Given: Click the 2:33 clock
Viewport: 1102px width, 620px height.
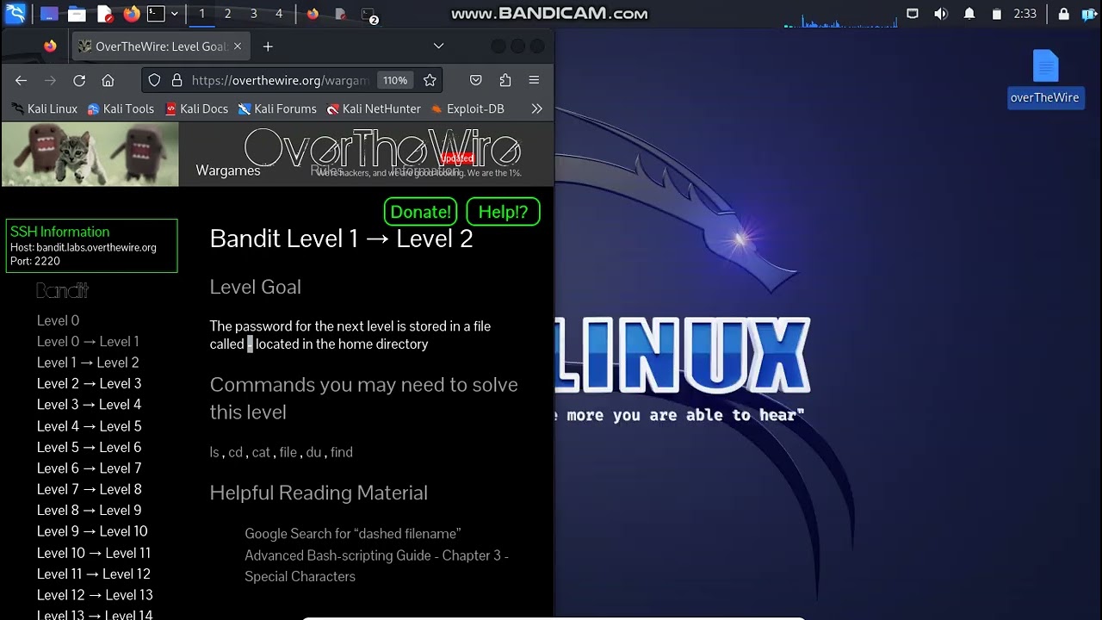Looking at the screenshot, I should coord(1025,14).
